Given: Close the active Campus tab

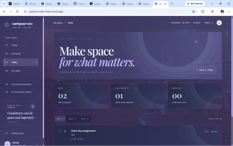Looking at the screenshot, I should (x=165, y=4).
